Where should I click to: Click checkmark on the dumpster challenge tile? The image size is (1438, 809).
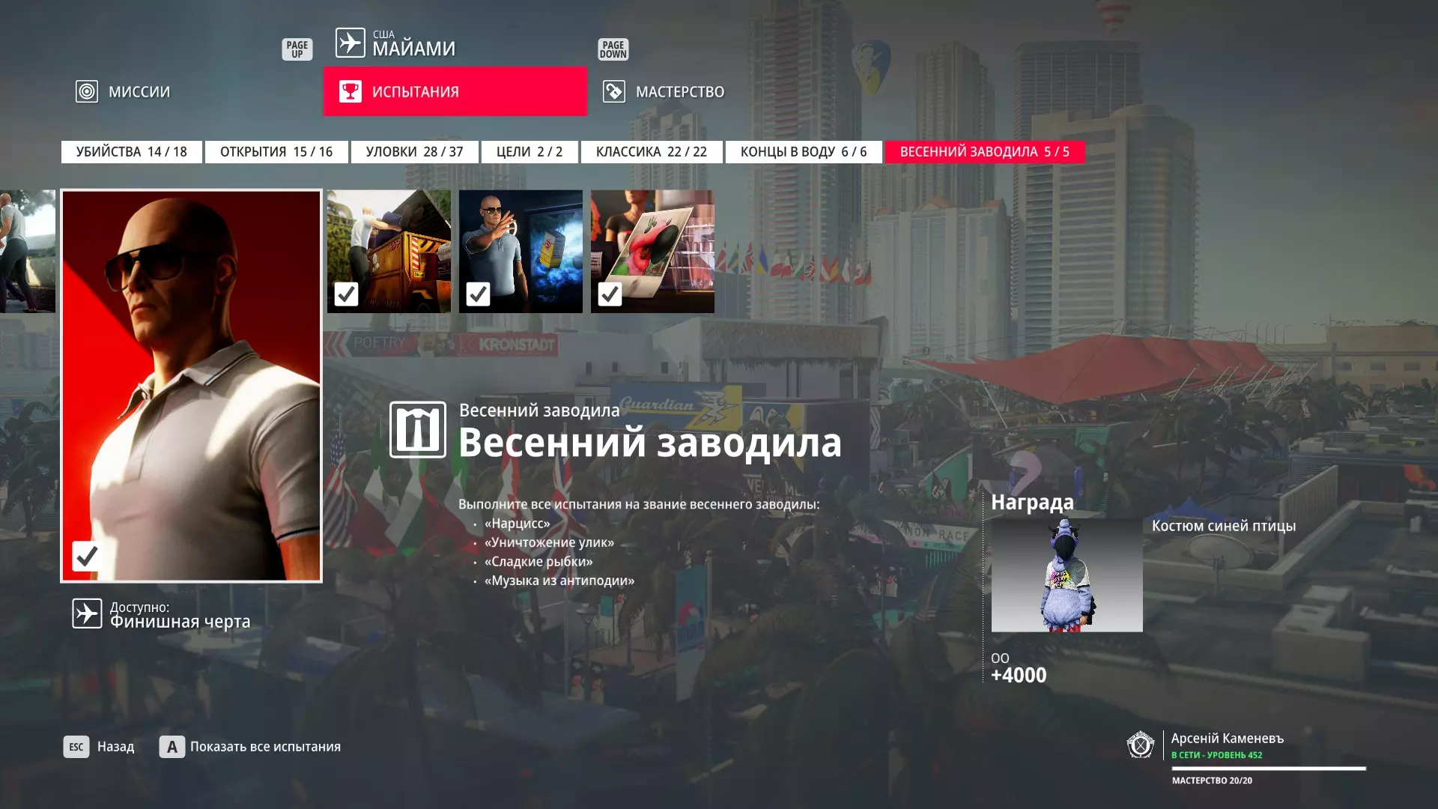point(346,294)
